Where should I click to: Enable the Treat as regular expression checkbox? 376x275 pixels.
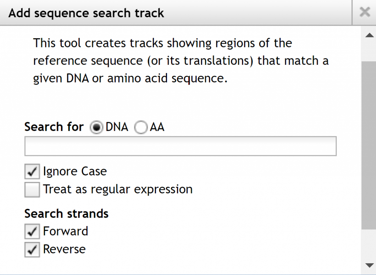pos(32,190)
